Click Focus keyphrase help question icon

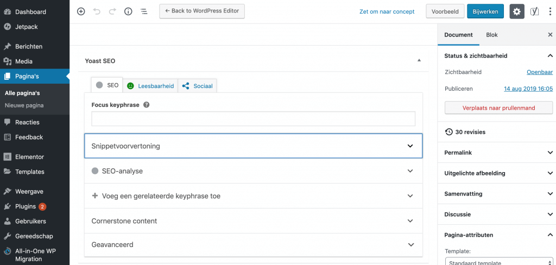146,105
